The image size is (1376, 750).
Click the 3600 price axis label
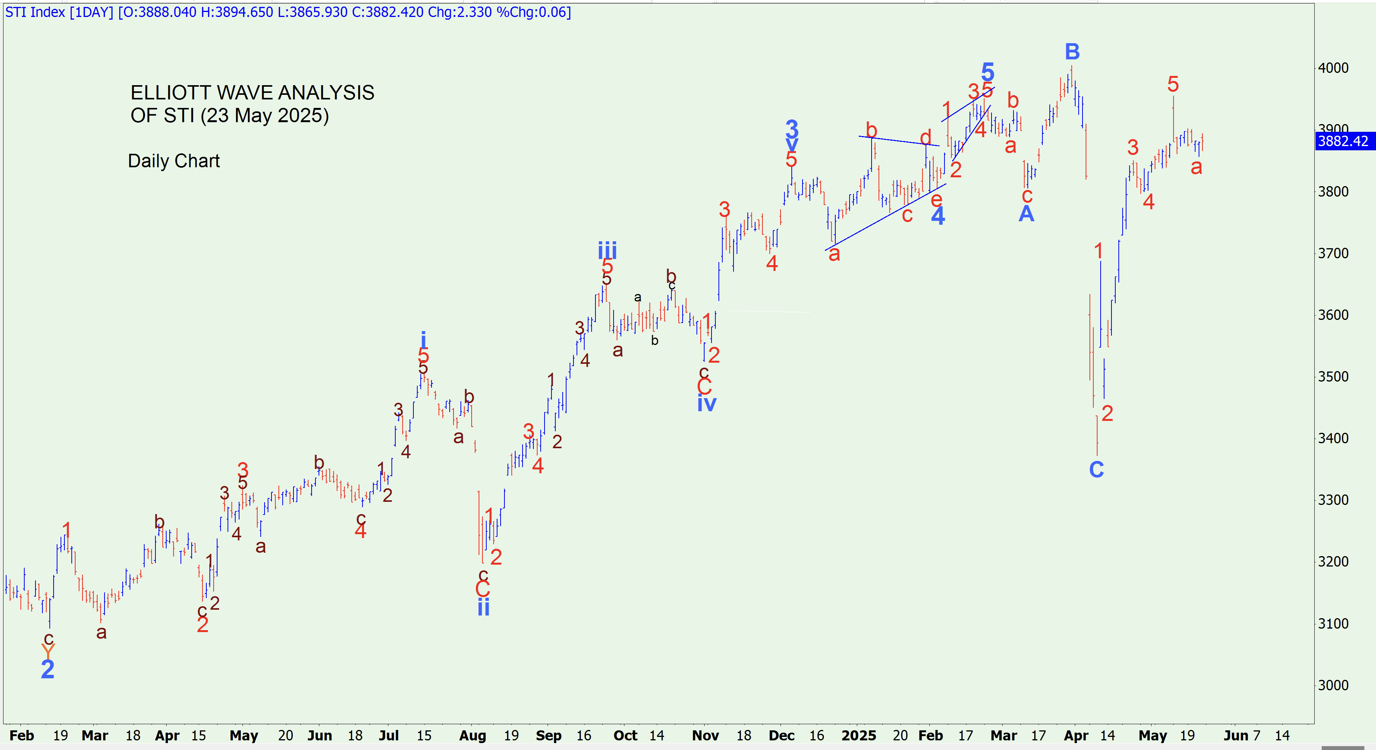pos(1333,315)
